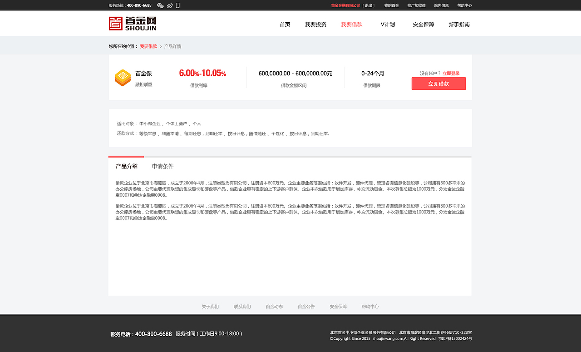Click the red 立即借款 button

(x=438, y=84)
